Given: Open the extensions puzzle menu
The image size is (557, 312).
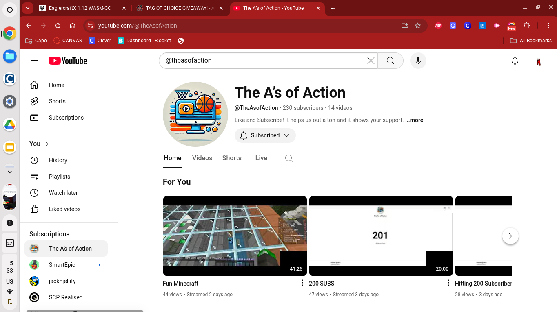Looking at the screenshot, I should [526, 26].
